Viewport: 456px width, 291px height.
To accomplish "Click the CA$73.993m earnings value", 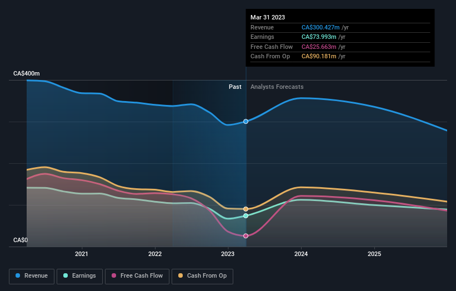I will tap(319, 37).
